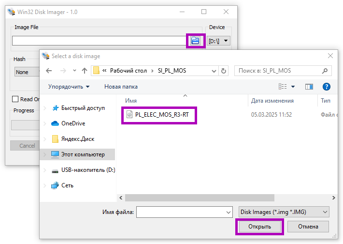The height and width of the screenshot is (244, 343).
Task: Click the date 05.03.2025 11:52
Action: 271,115
